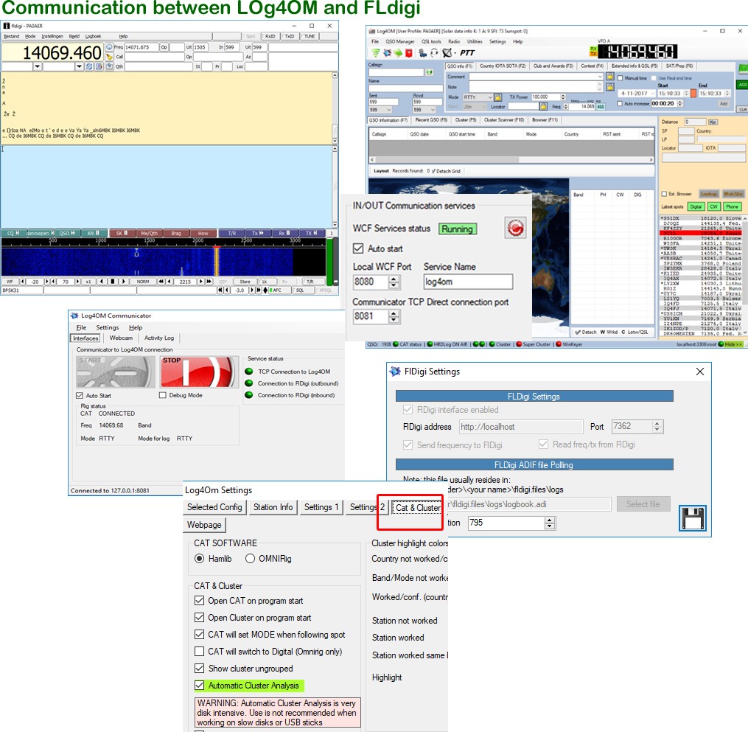Select the Hamlib radio button

tap(200, 558)
